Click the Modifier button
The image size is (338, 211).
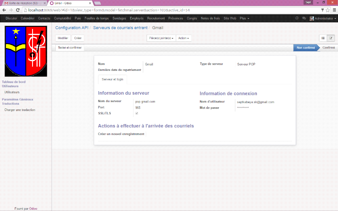click(63, 38)
